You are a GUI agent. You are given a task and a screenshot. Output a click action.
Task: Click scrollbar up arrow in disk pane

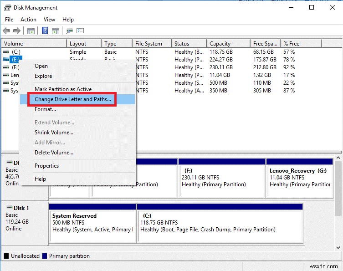pyautogui.click(x=338, y=158)
